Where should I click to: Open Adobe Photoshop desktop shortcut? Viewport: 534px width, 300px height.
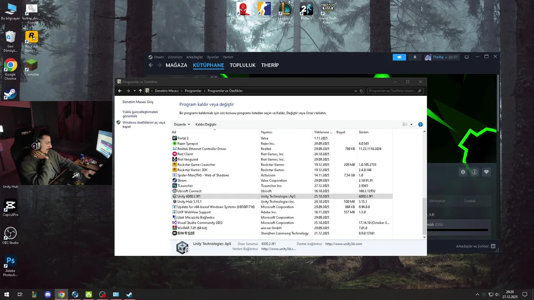10,266
